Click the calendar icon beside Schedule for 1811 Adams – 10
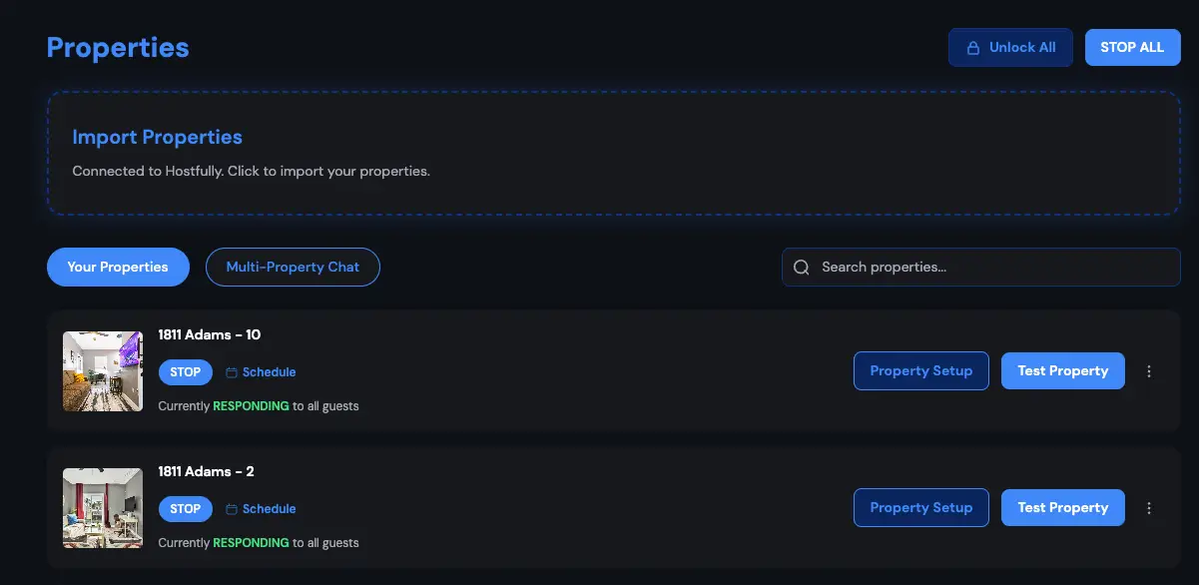 (x=230, y=371)
